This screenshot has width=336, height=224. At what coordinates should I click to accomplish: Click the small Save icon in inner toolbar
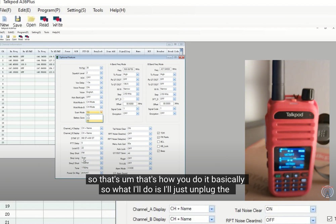(x=8, y=37)
